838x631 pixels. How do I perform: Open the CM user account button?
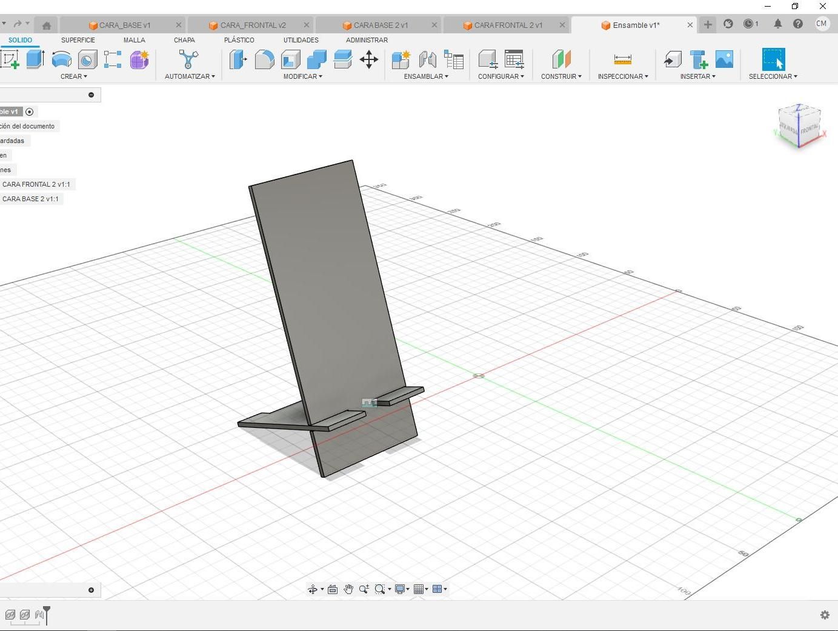[x=822, y=24]
